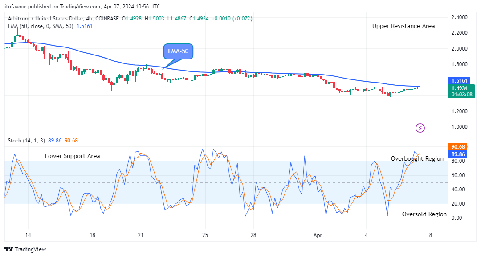Click the 'Upper Resistance Area' text label

tap(404, 26)
